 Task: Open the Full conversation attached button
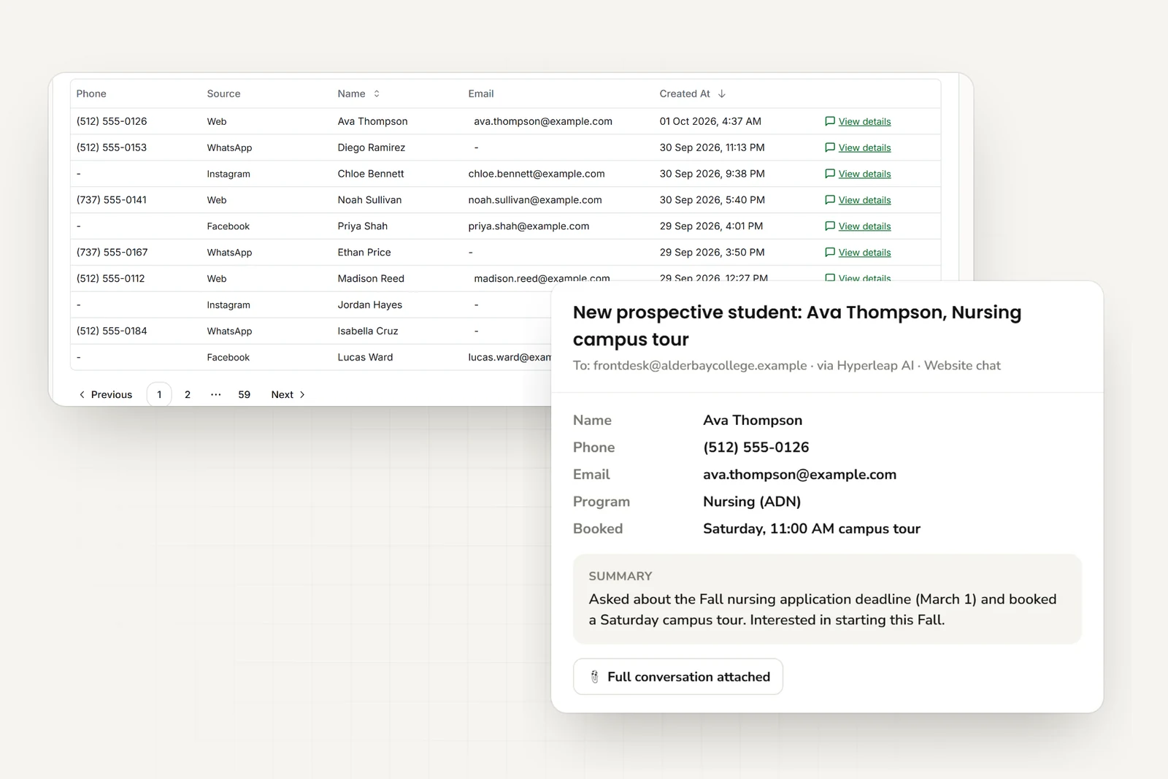point(678,677)
